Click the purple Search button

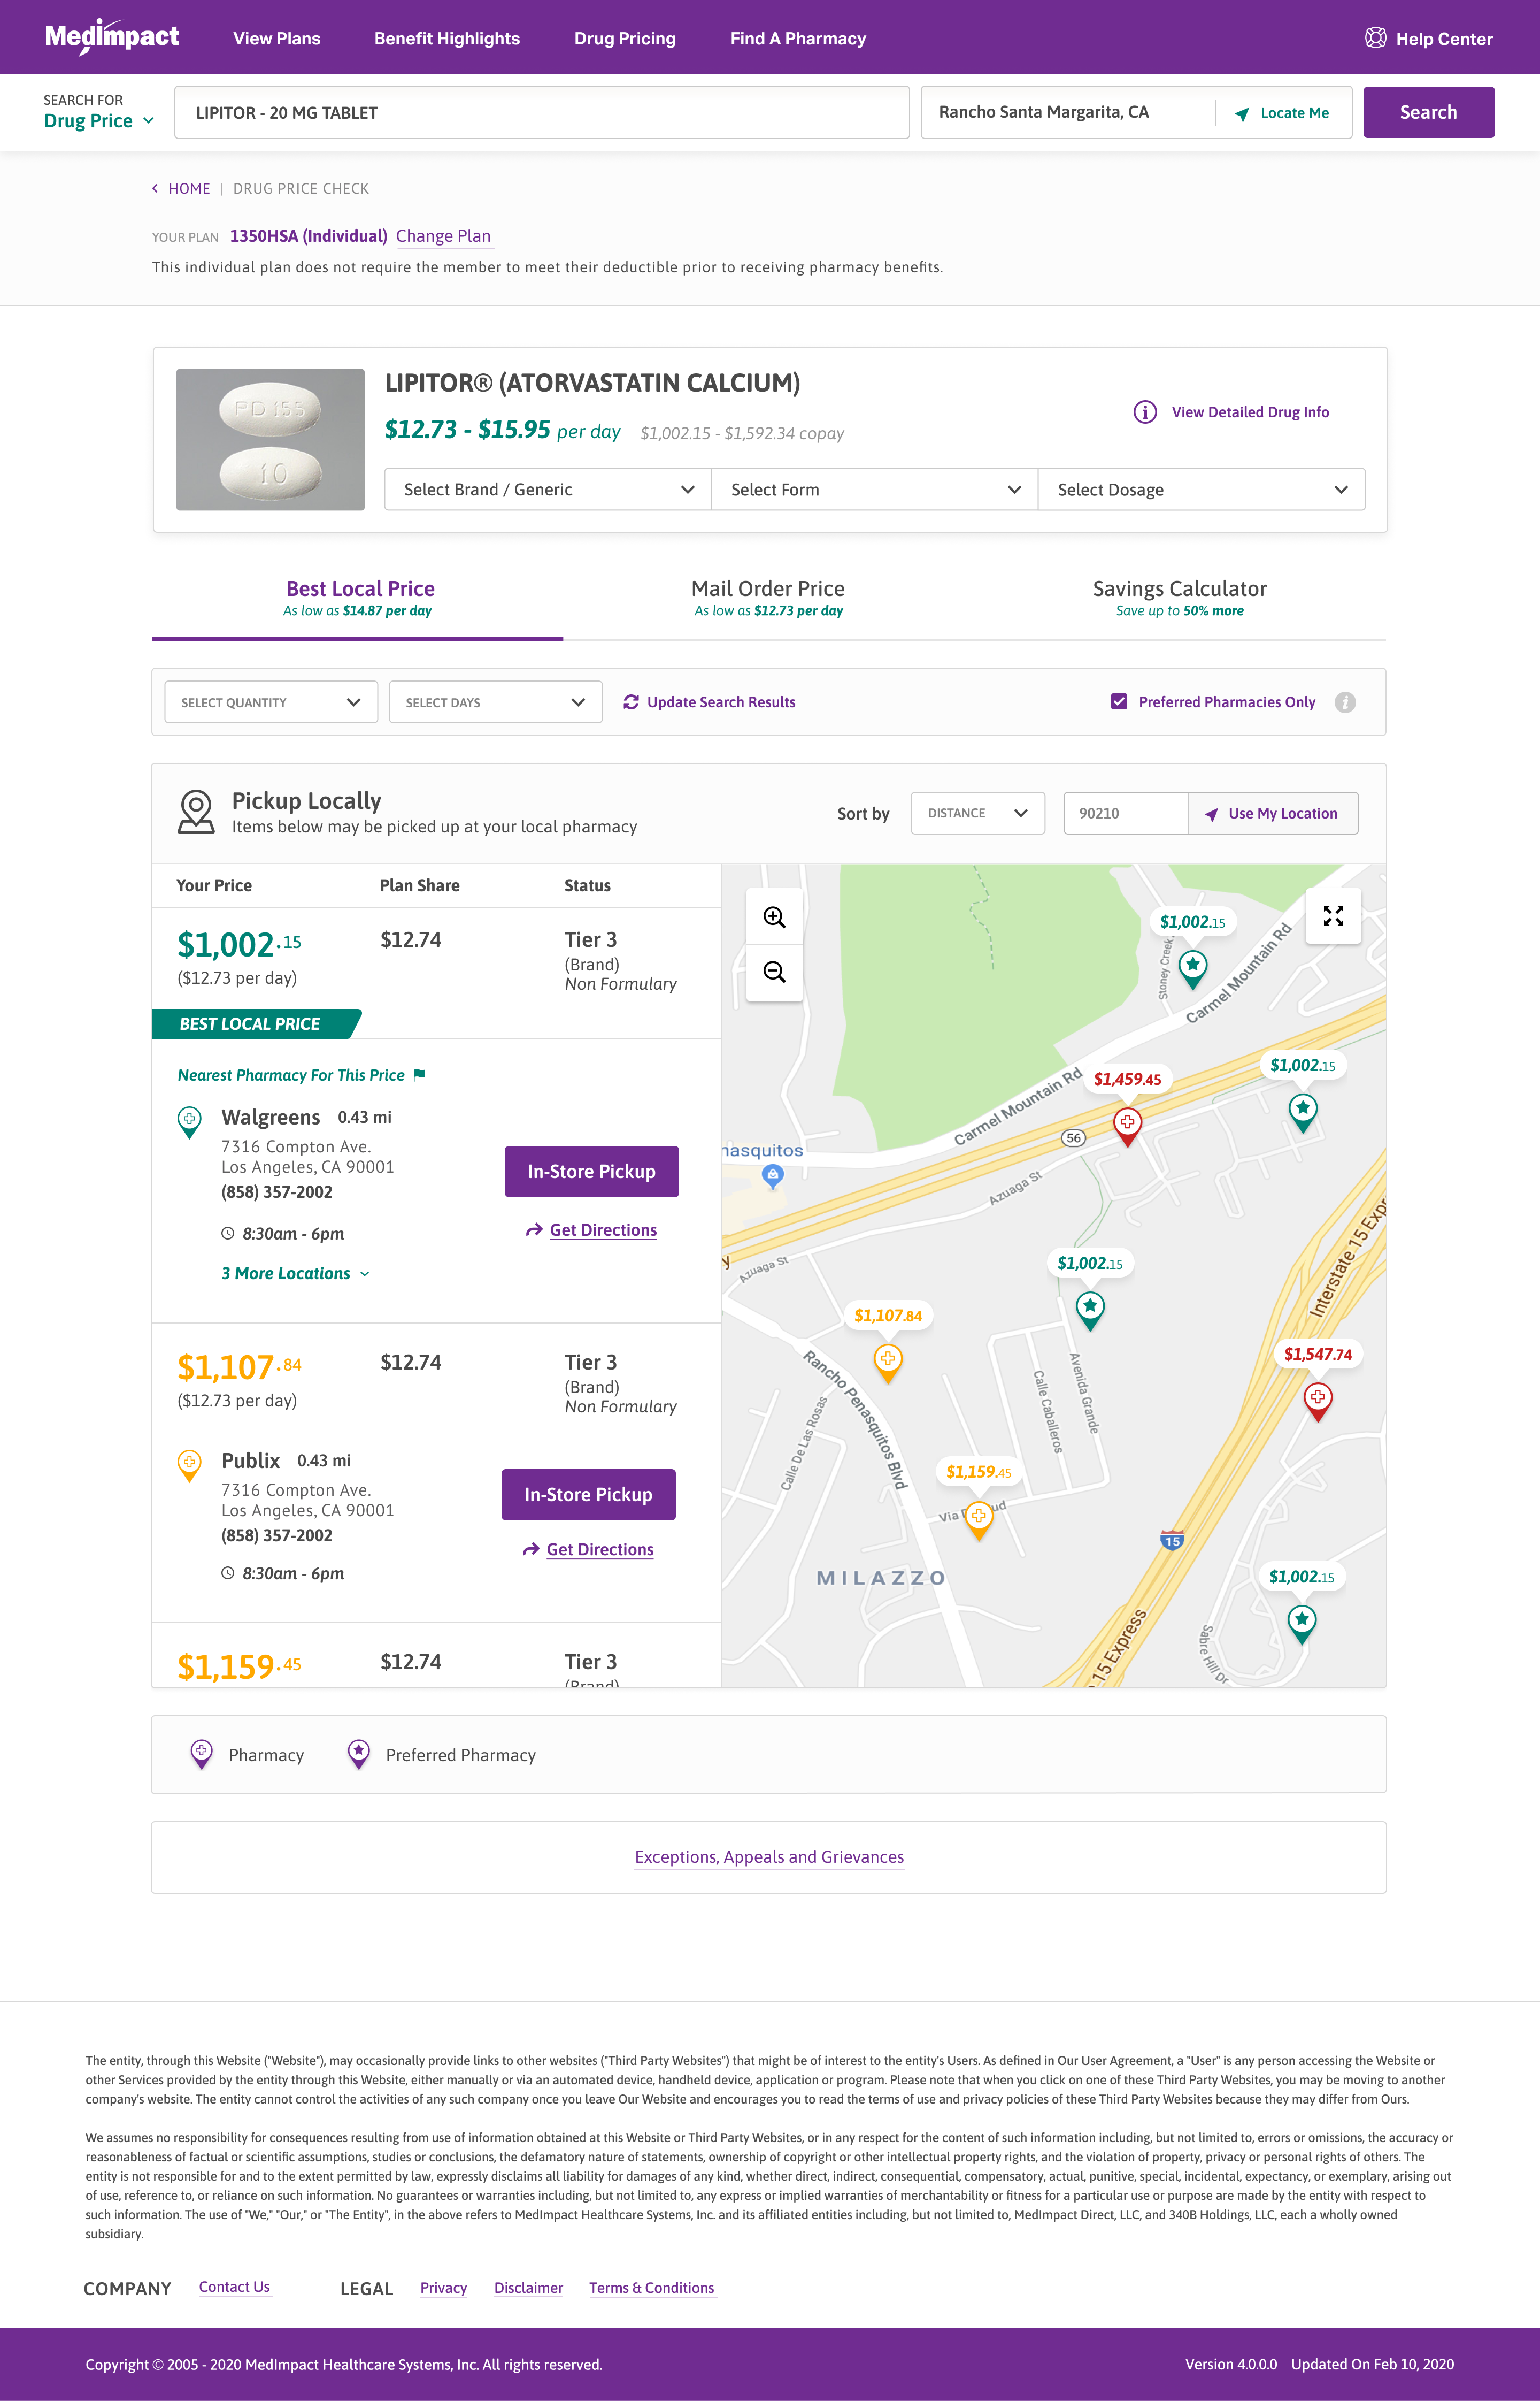click(x=1428, y=112)
